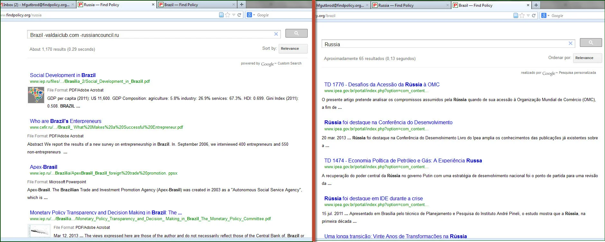The width and height of the screenshot is (605, 242).
Task: Close the Inbox tab in left browser
Action: (x=73, y=5)
